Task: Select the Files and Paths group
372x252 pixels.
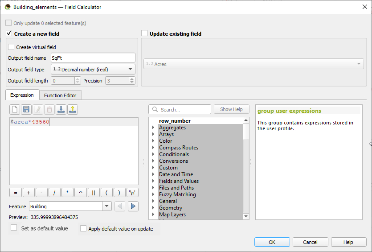Action: click(176, 187)
